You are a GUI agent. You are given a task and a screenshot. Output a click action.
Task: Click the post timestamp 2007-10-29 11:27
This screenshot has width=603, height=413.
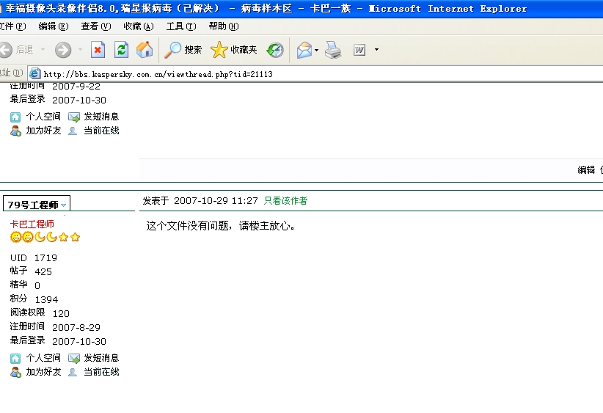[216, 201]
